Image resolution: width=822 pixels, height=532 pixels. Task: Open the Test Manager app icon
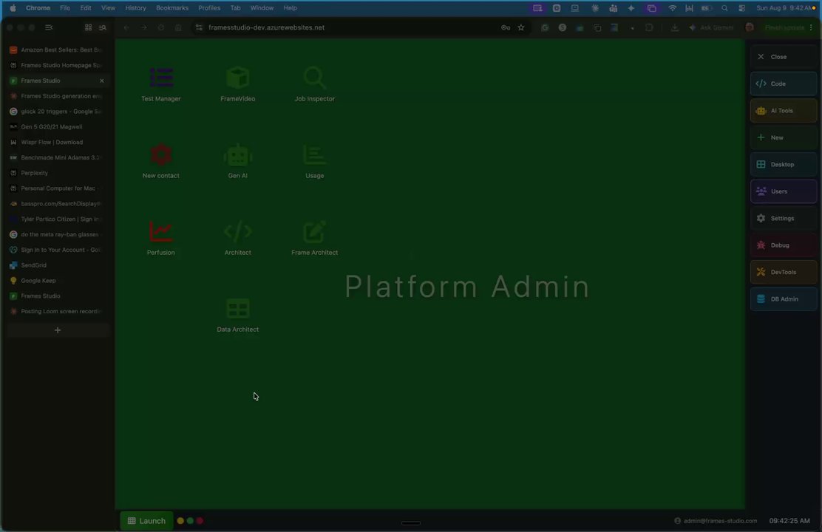coord(161,83)
